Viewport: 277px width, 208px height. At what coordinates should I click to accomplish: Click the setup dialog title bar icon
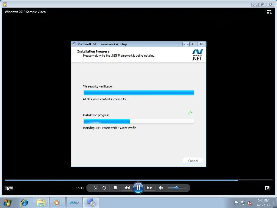pyautogui.click(x=74, y=44)
